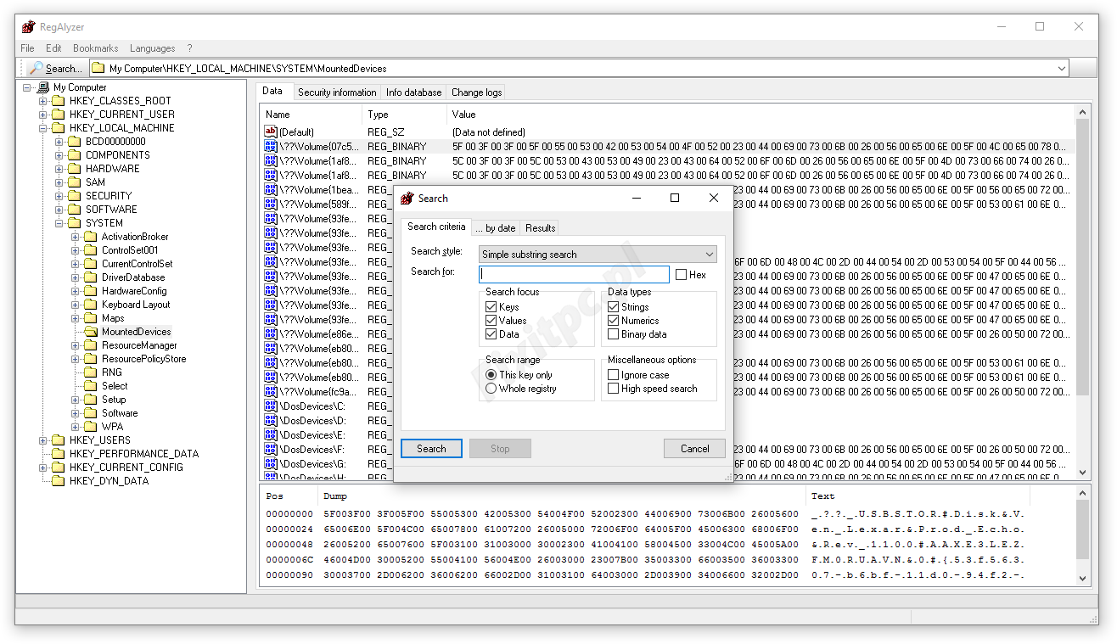Click the RegAlyzer title bar icon
Screen dimensions: 1117x644
[28, 27]
